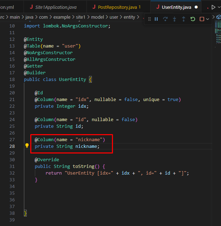Image resolution: width=221 pixels, height=226 pixels.
Task: Click the debug Step Out arrow
Action: (184, 19)
